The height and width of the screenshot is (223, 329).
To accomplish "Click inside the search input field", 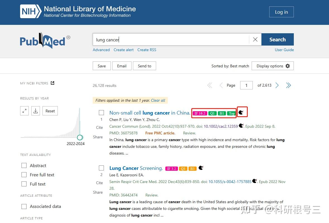I will pos(168,39).
